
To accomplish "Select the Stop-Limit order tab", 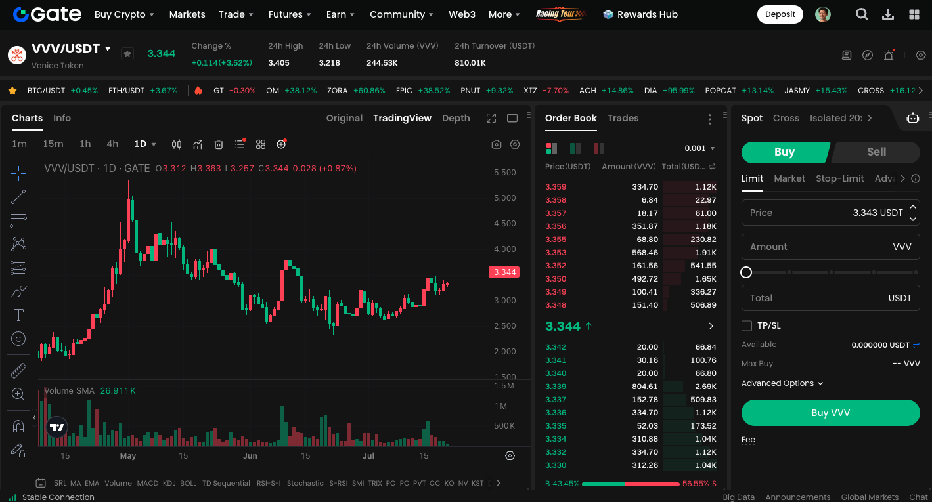I will [840, 178].
